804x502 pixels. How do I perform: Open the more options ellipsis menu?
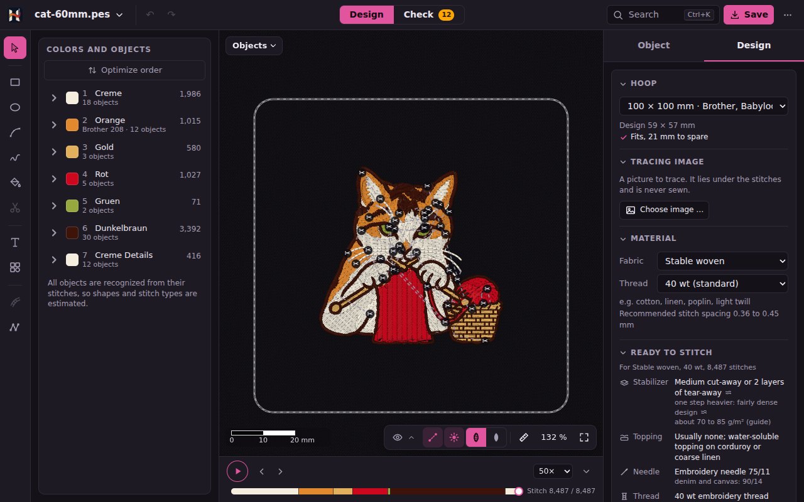tap(788, 14)
